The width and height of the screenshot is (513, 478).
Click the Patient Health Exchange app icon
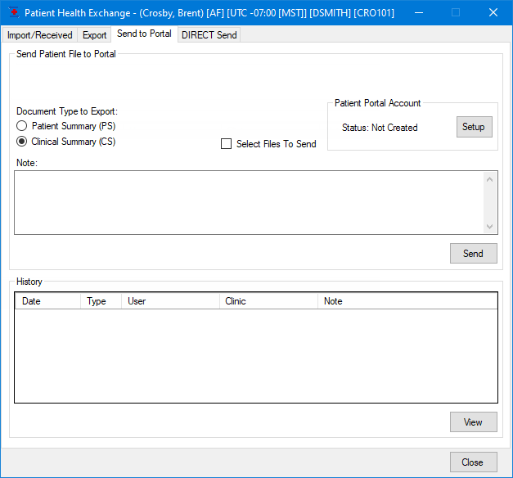pos(13,12)
